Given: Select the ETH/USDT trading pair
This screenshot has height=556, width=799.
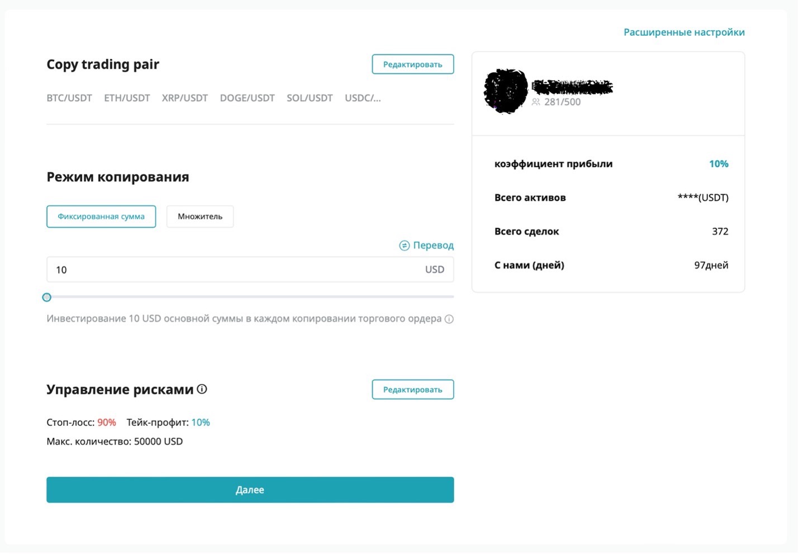Looking at the screenshot, I should pyautogui.click(x=127, y=98).
